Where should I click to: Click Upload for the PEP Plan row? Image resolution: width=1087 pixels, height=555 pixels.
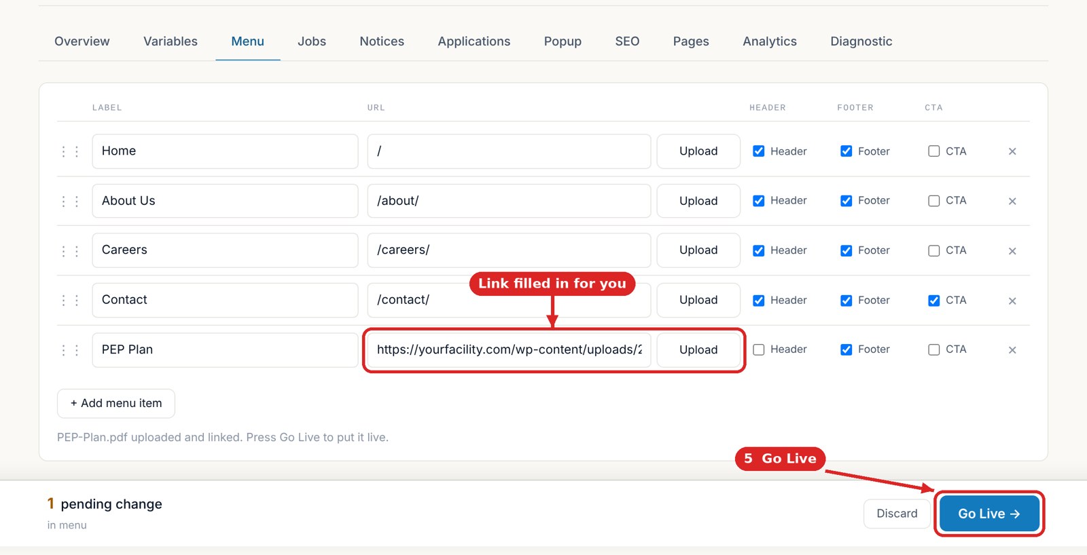pos(698,349)
